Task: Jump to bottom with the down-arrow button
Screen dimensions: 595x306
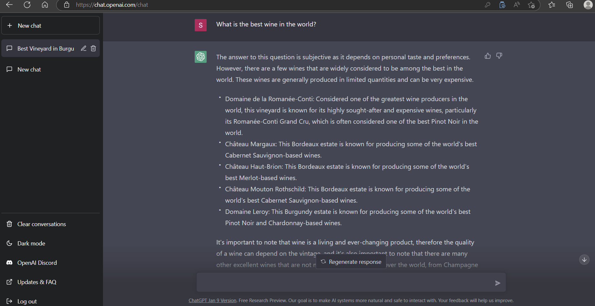Action: [x=584, y=260]
